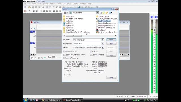Open the Options menu

pyautogui.click(x=76, y=4)
